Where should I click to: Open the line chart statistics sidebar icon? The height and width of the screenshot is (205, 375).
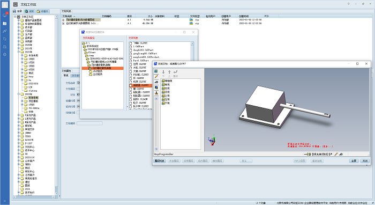point(5,31)
